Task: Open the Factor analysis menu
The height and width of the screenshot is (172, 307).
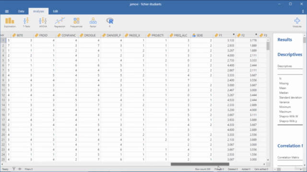Action: pyautogui.click(x=93, y=22)
